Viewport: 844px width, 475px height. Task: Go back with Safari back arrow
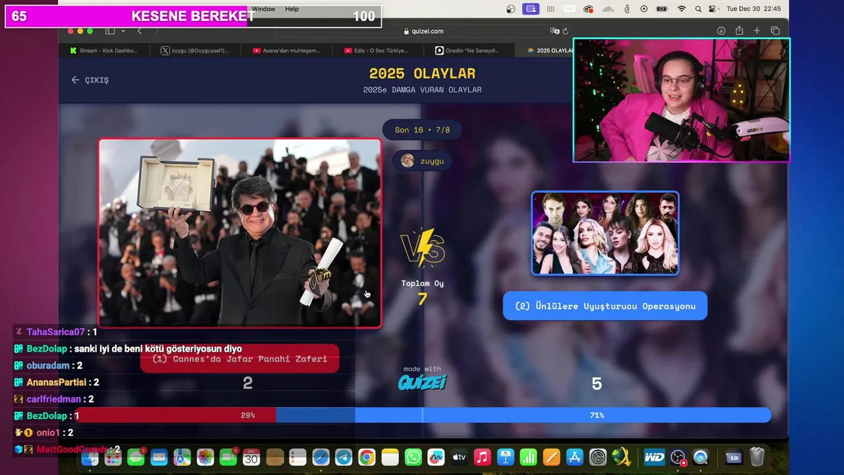coord(139,31)
